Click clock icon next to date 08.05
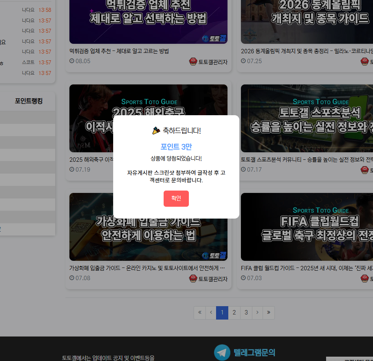 click(x=72, y=61)
